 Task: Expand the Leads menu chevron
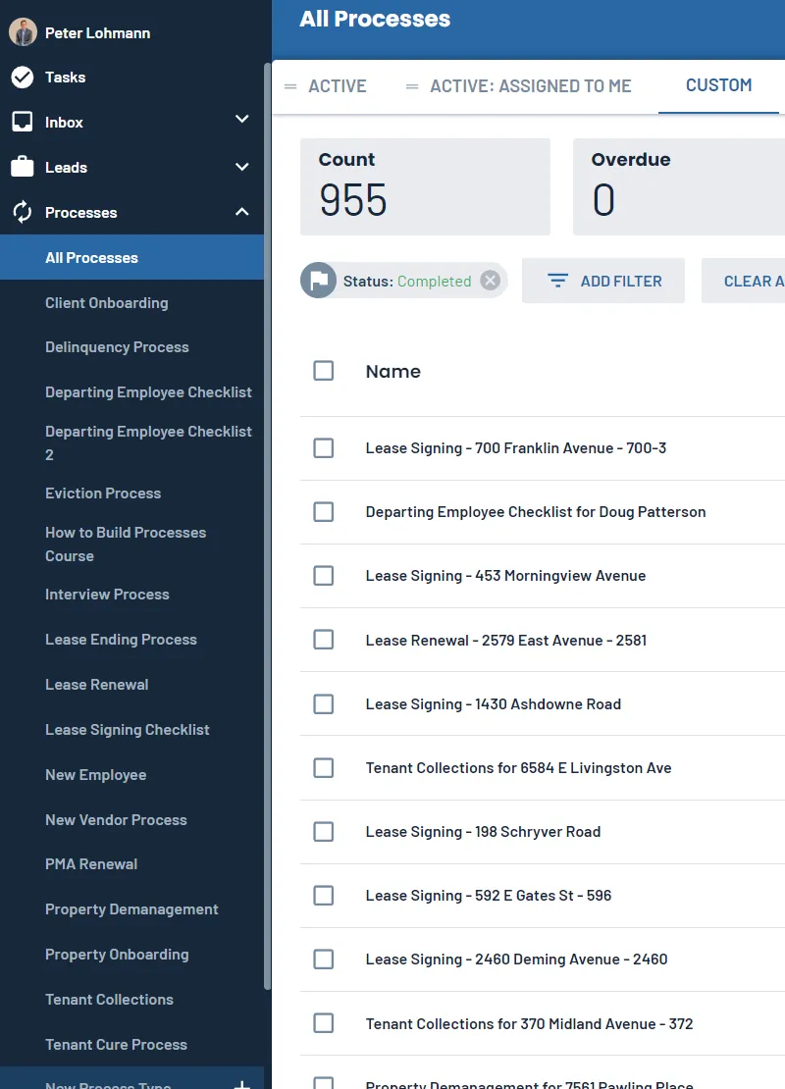tap(241, 167)
